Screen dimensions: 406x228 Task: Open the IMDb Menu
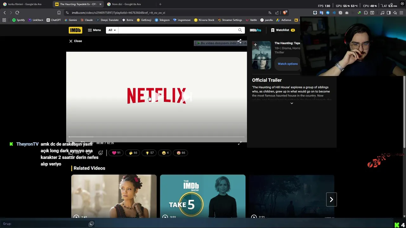click(x=94, y=30)
